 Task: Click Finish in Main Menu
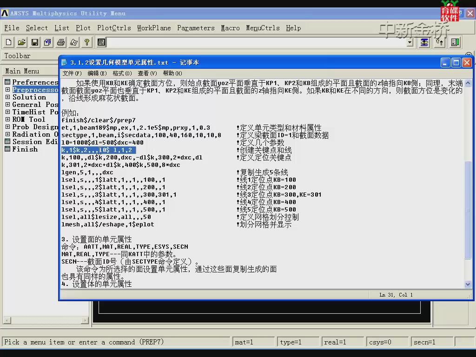[25, 149]
